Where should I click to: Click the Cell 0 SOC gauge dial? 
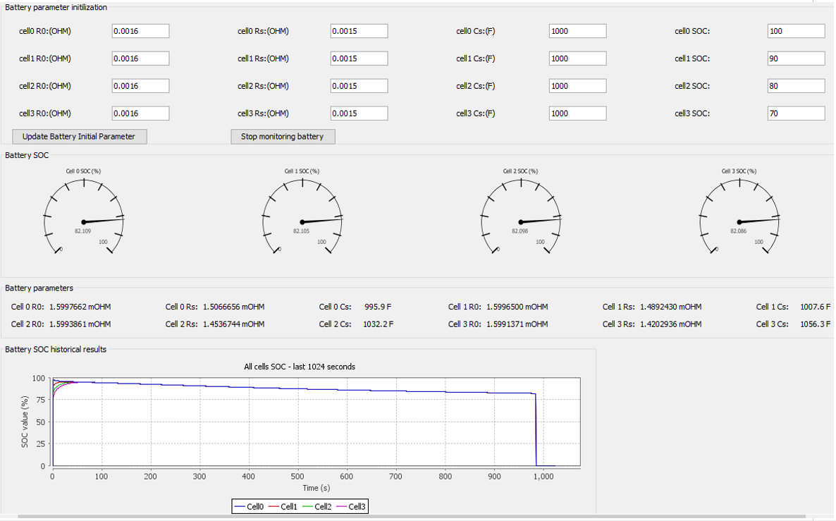(x=84, y=216)
